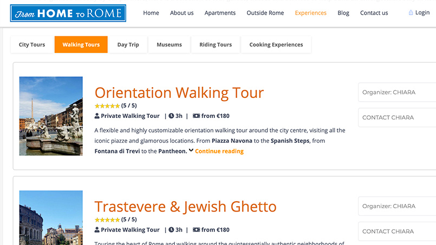Click the star rating under Trastevere & Jewish Ghetto
This screenshot has height=245, width=436.
pyautogui.click(x=107, y=220)
